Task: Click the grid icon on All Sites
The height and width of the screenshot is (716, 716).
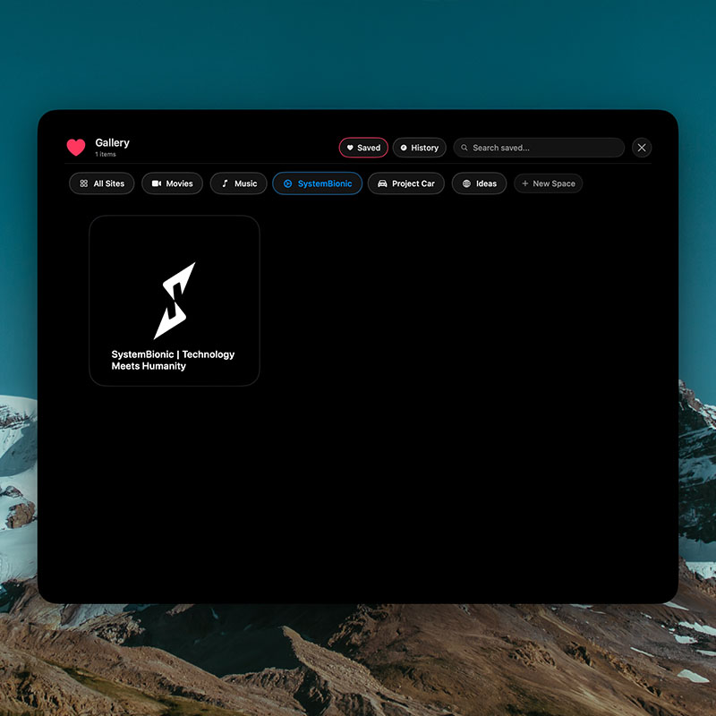Action: pyautogui.click(x=84, y=183)
